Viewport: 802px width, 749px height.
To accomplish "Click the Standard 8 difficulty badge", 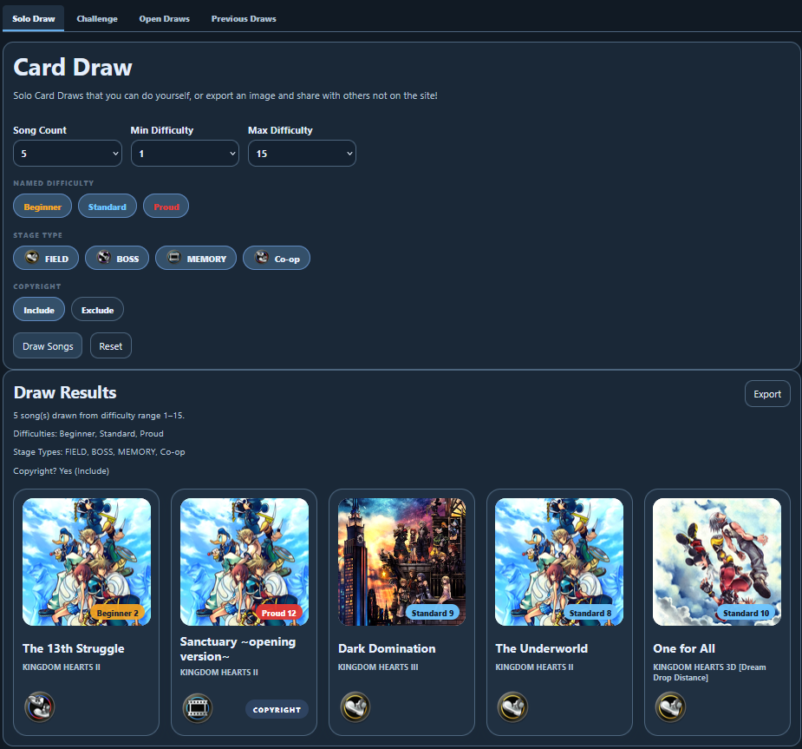I will [x=590, y=613].
